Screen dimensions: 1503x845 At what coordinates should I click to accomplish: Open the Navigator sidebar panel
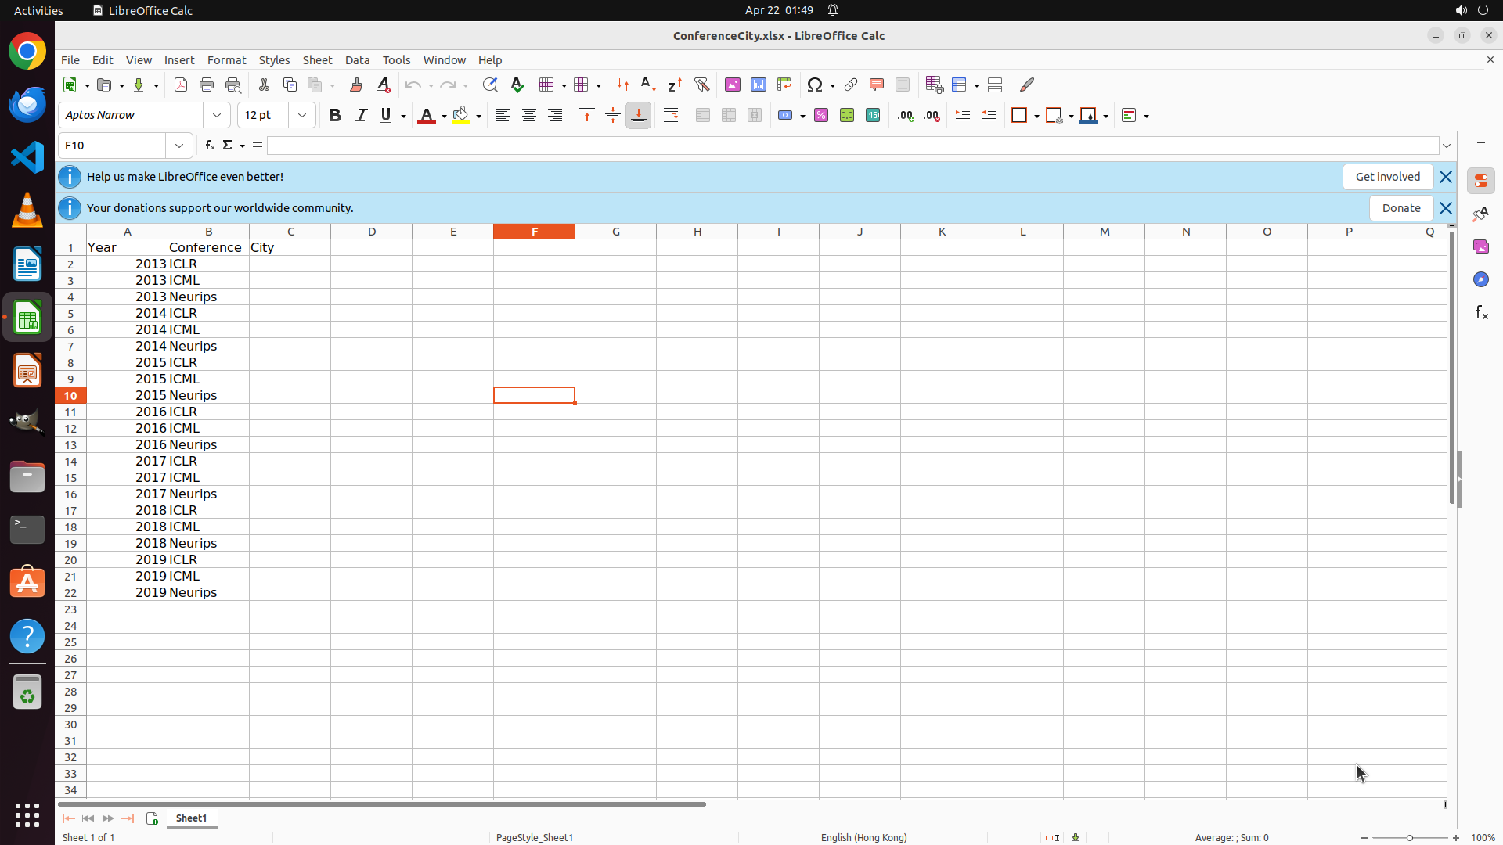pos(1480,279)
